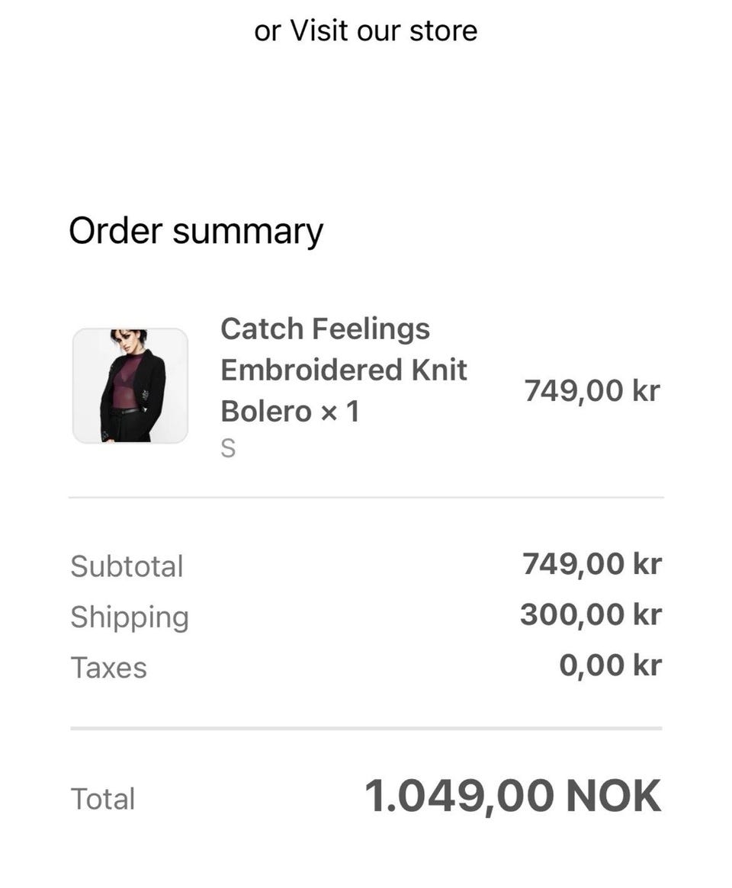
Task: Click the divider line below the product
Action: point(366,498)
